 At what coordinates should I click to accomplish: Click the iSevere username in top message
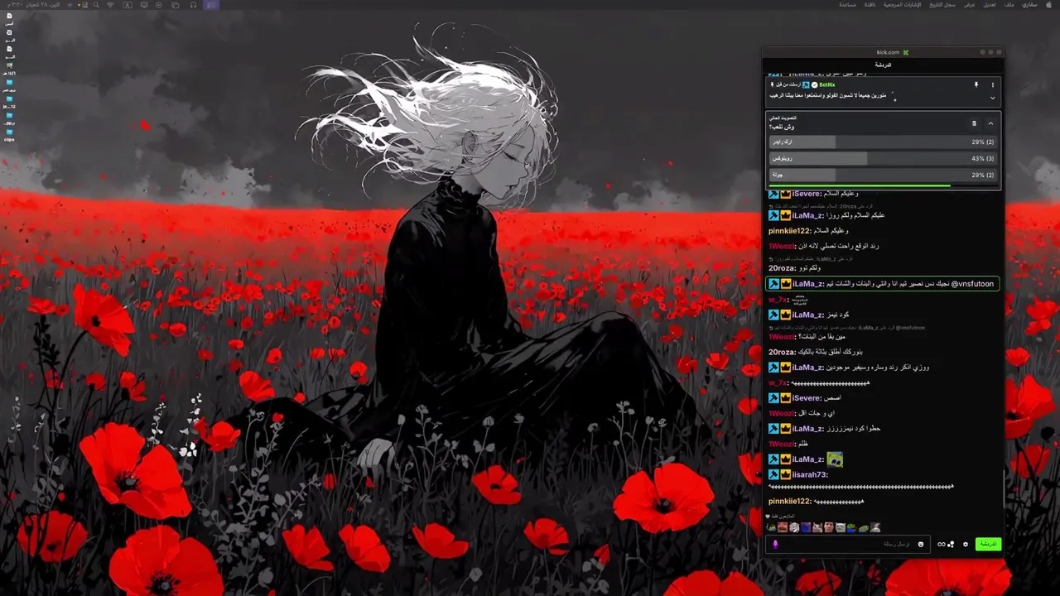click(x=807, y=194)
